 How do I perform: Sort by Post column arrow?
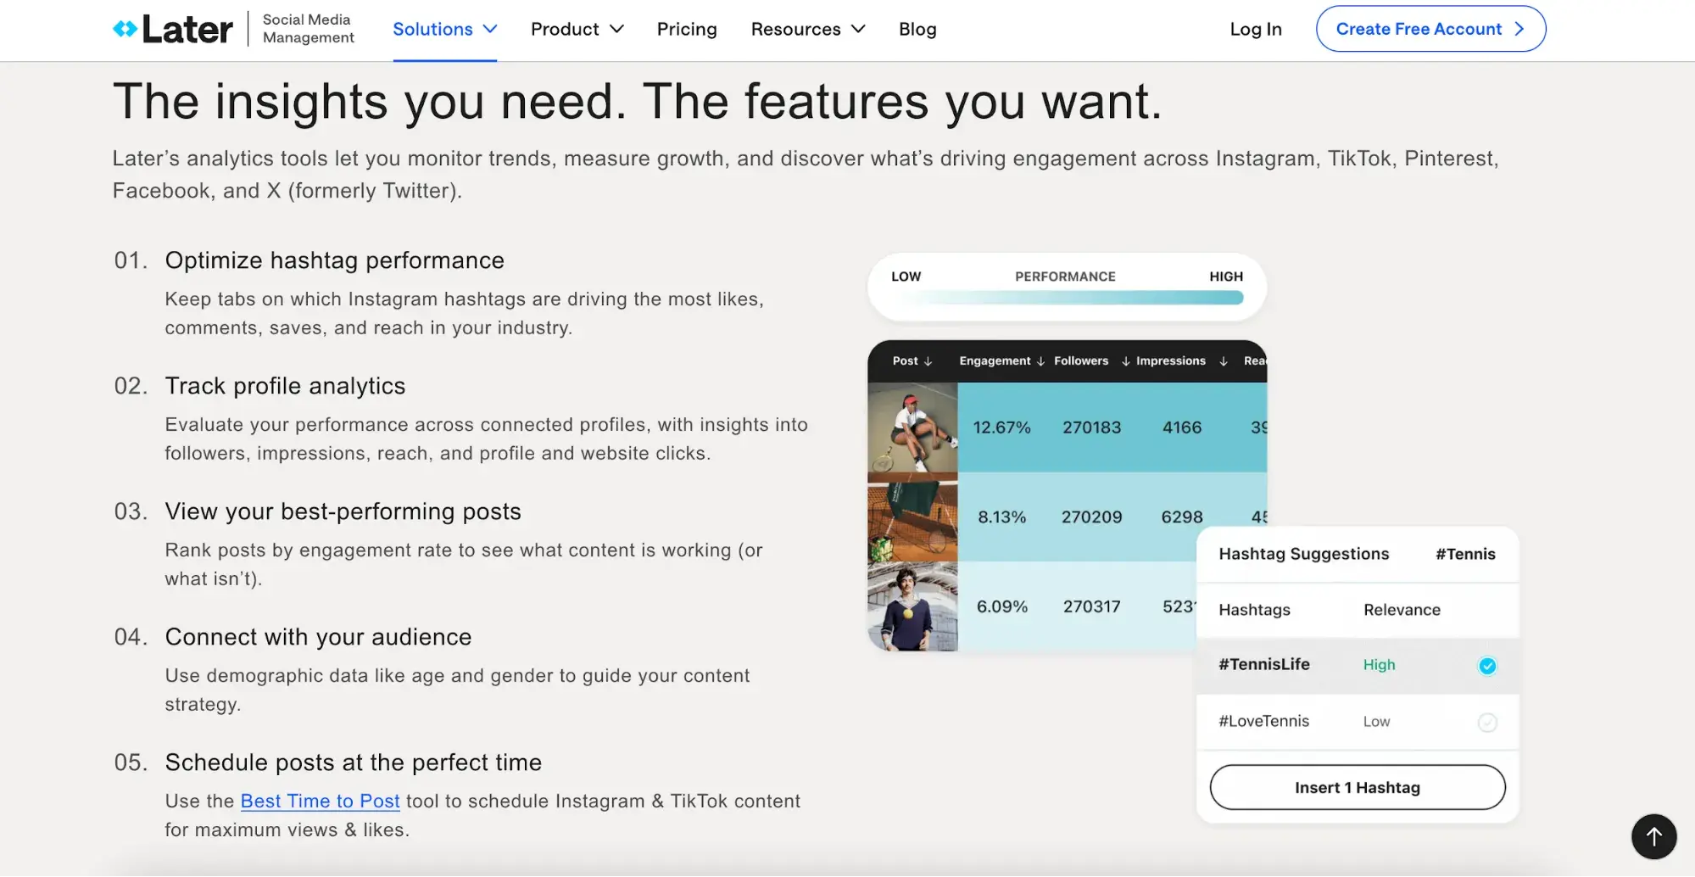click(x=928, y=361)
